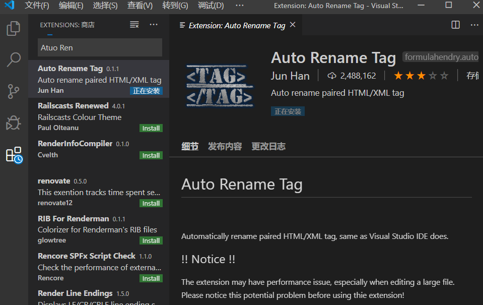Click the Auto Rename Tag extension logo

coord(220,86)
